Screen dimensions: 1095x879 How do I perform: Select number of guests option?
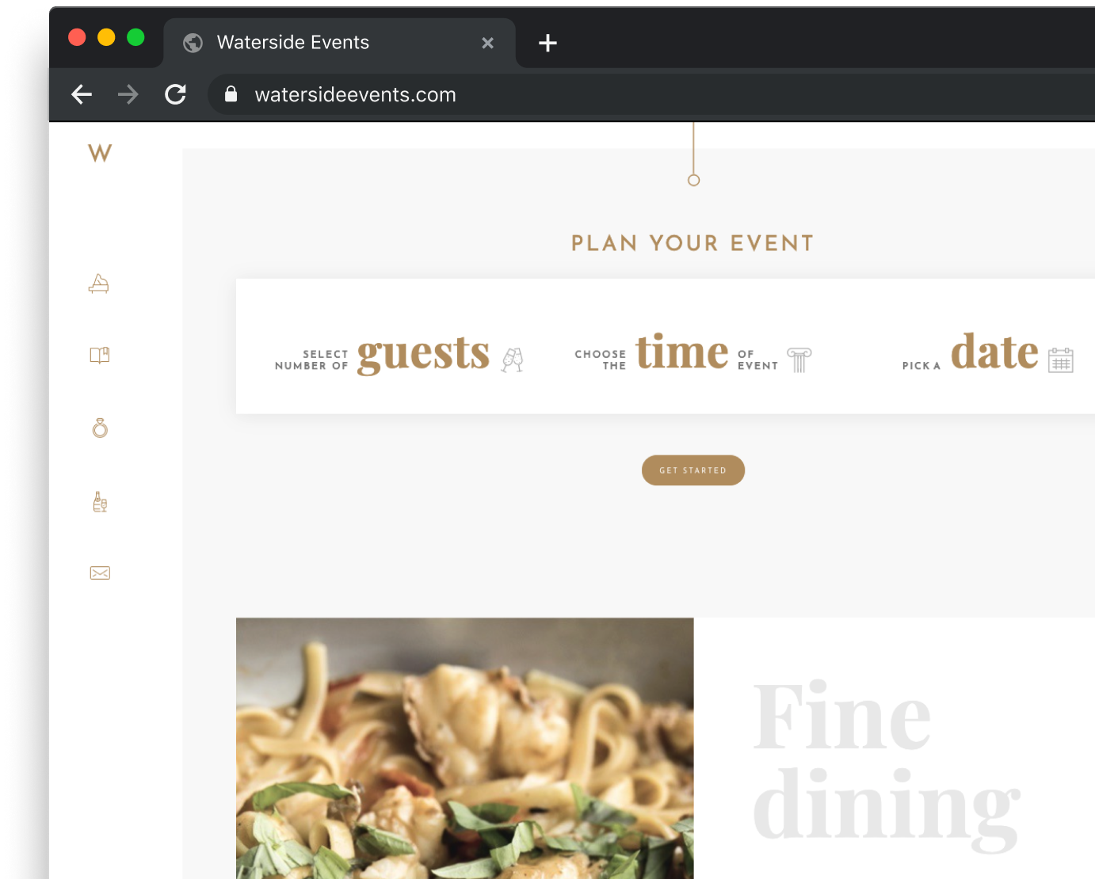click(399, 354)
